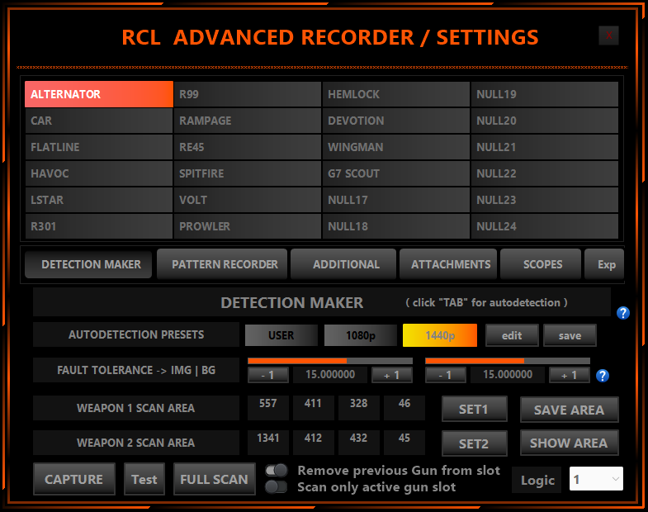
Task: Click the help icon beside Detection Maker header
Action: [623, 313]
